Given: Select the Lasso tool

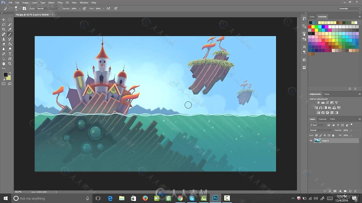Looking at the screenshot, I should [x=4, y=25].
